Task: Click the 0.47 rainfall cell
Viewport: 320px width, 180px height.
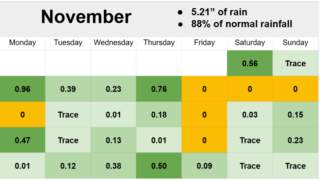Action: [23, 140]
